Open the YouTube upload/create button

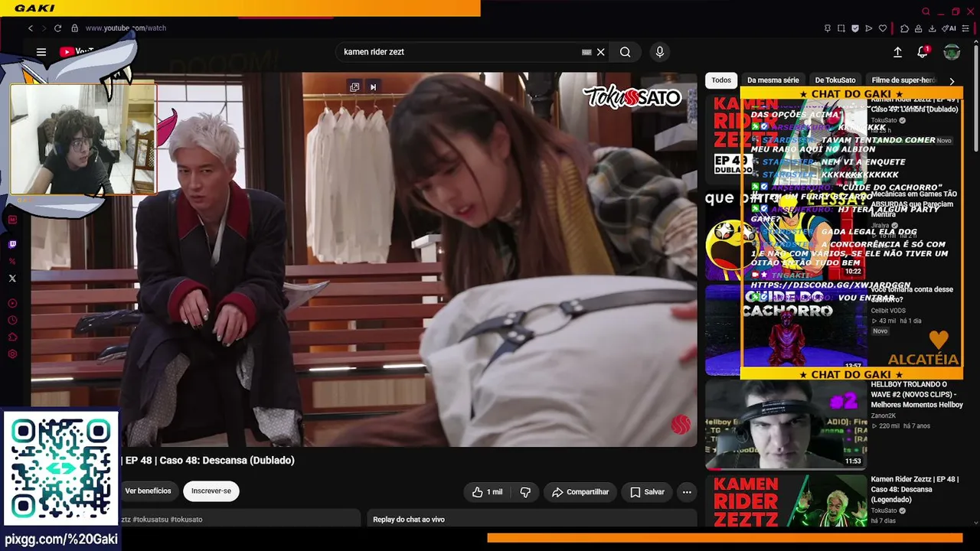click(x=897, y=52)
